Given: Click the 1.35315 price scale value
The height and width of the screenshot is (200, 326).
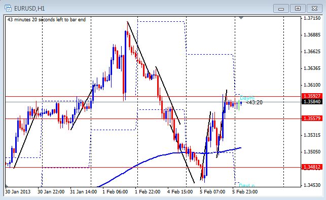Looking at the screenshot, I should click(312, 135).
